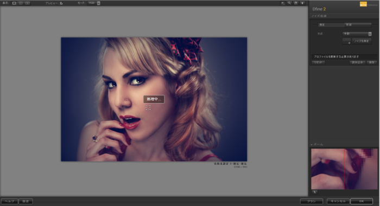This screenshot has width=380, height=206.
Task: Click the pin icon below zoom loupe
Action: (314, 192)
